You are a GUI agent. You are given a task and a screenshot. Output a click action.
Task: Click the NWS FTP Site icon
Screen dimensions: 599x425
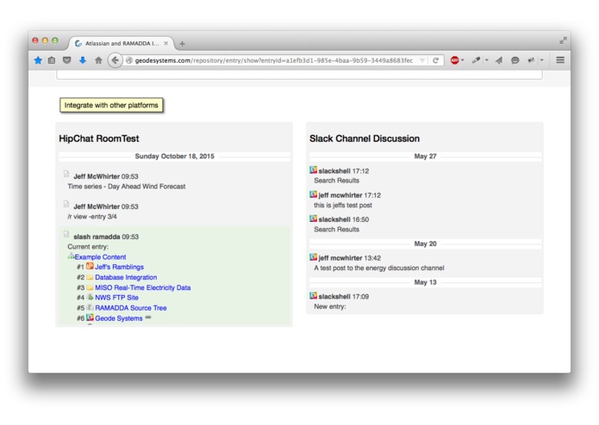(x=90, y=297)
